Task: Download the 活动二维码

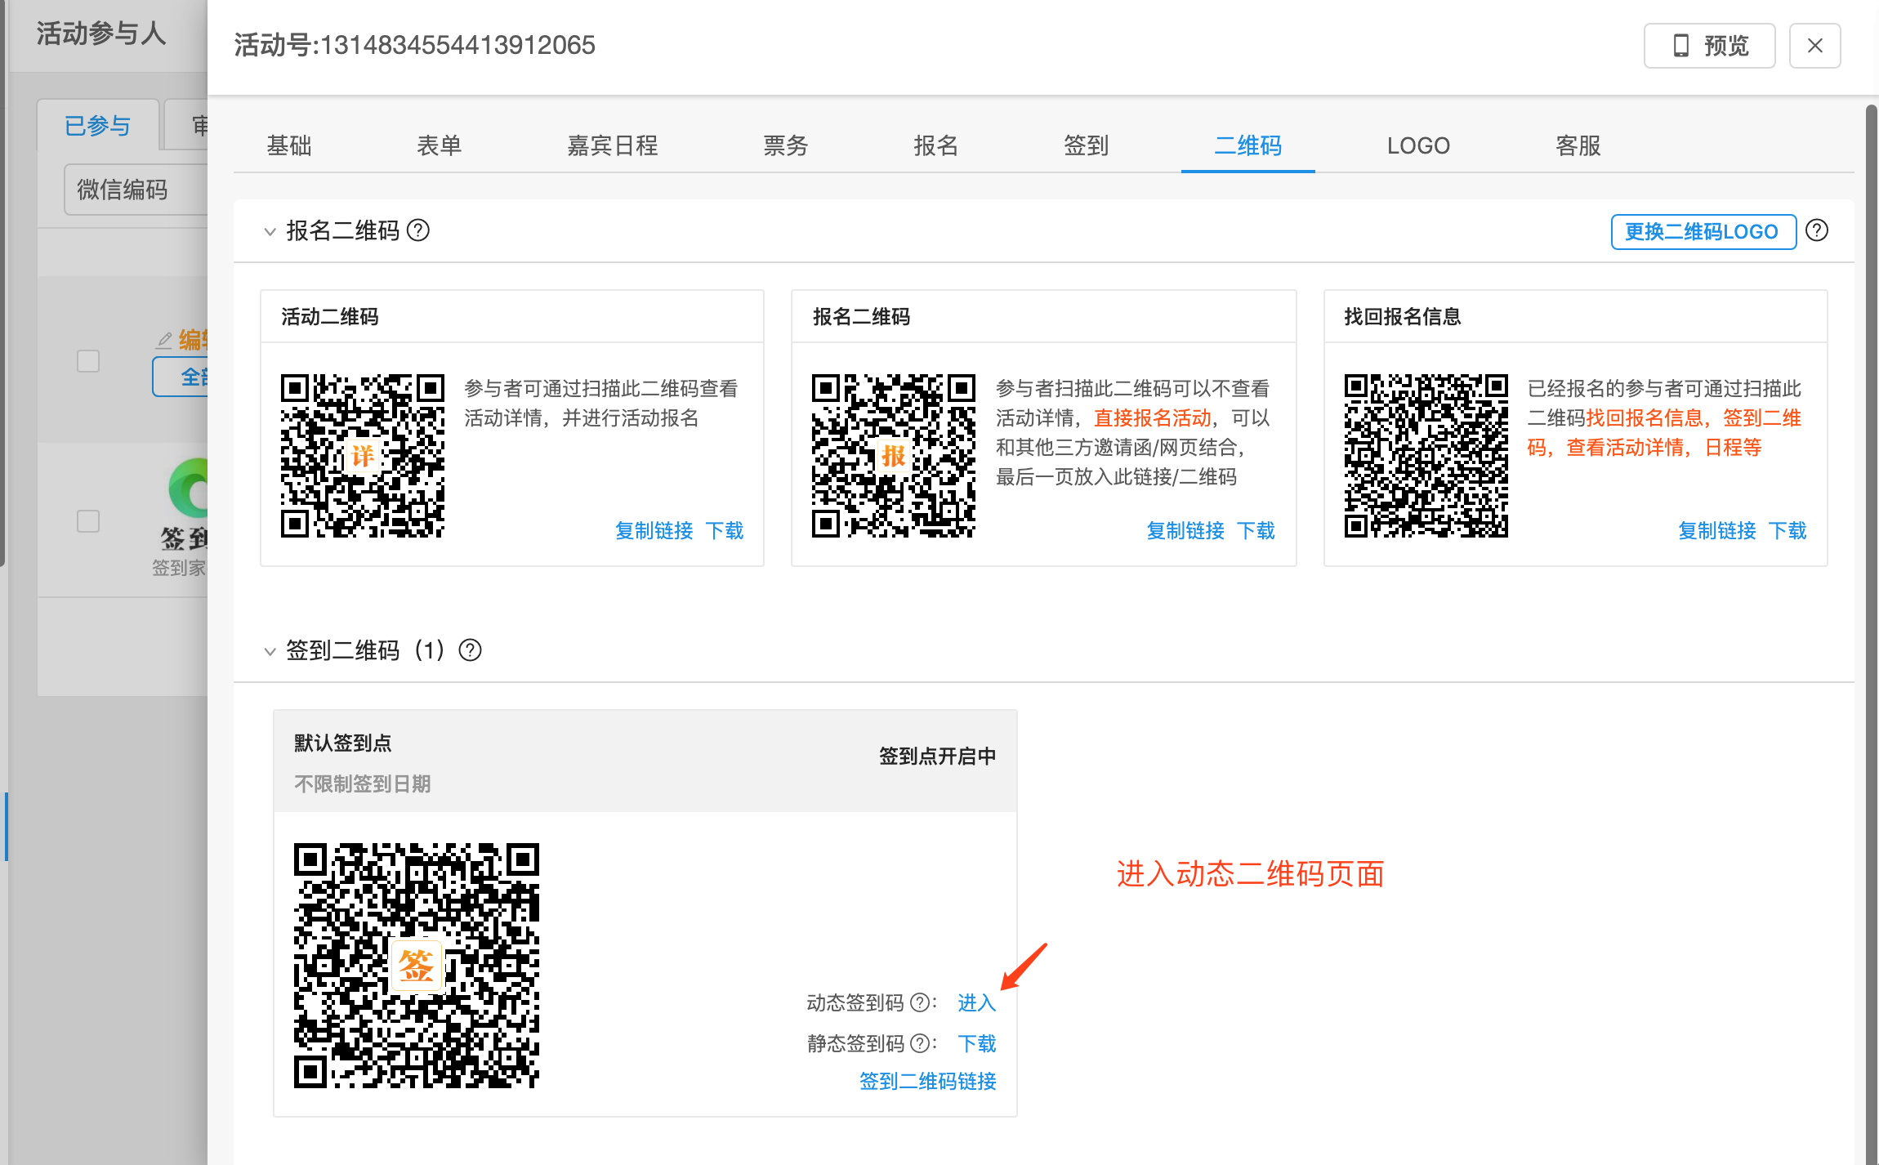Action: coord(725,531)
